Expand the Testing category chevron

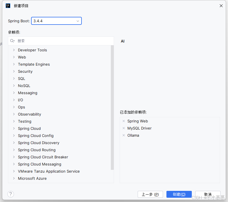pos(14,121)
